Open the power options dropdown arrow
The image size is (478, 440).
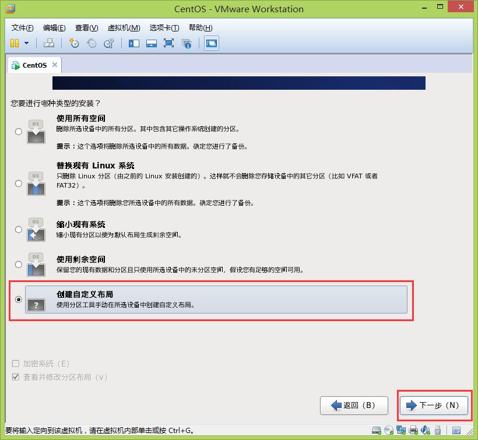(27, 43)
